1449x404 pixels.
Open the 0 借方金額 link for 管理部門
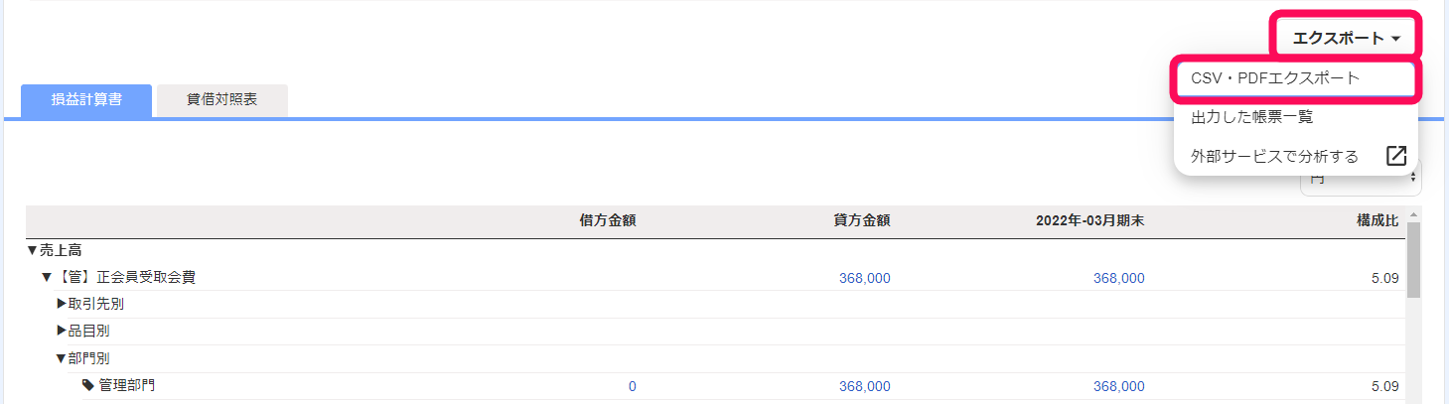[632, 386]
